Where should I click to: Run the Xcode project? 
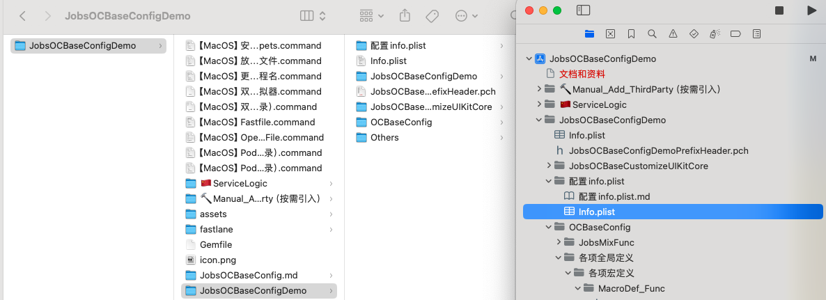click(x=811, y=10)
